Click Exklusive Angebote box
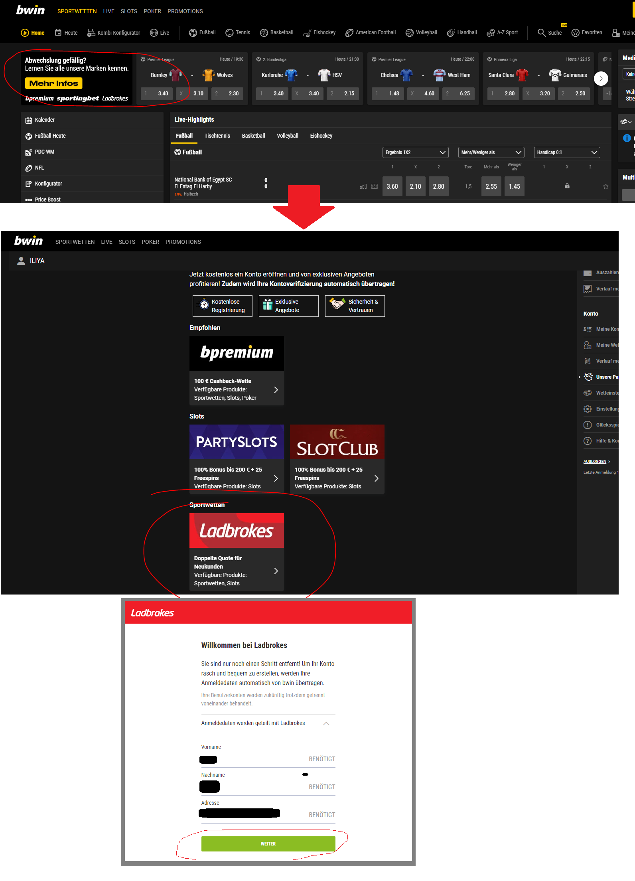This screenshot has height=881, width=635. click(289, 306)
